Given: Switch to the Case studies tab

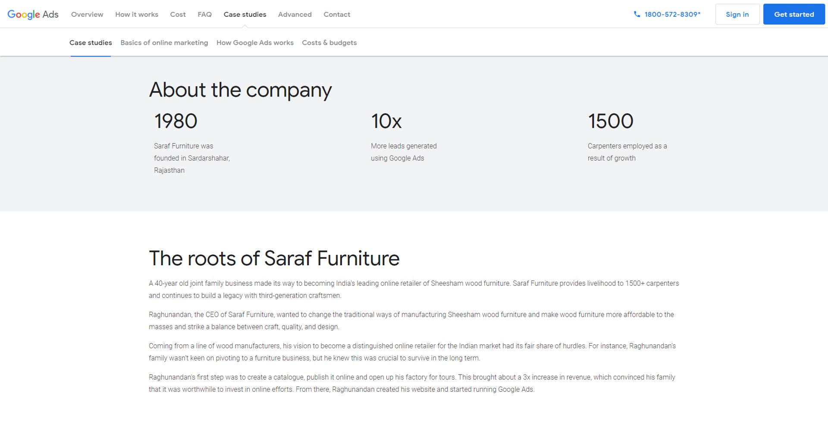Looking at the screenshot, I should [91, 42].
